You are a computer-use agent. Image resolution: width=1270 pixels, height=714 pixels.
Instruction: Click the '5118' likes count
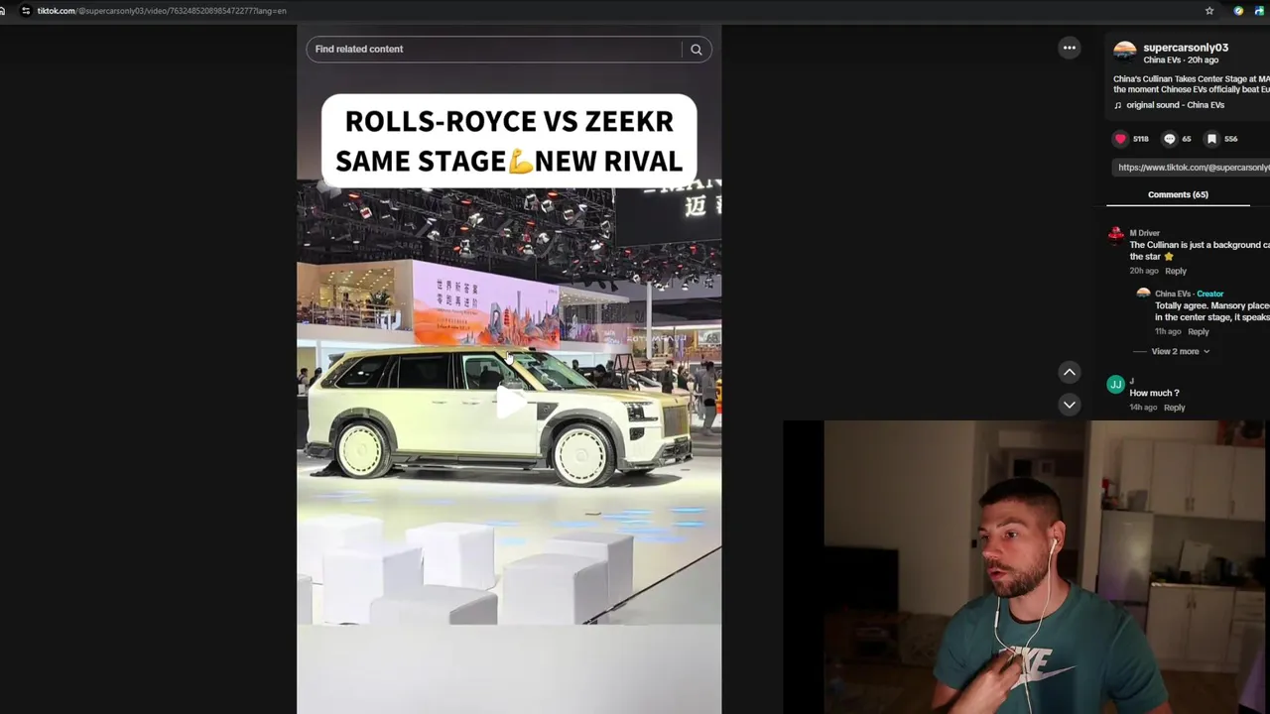click(1141, 139)
